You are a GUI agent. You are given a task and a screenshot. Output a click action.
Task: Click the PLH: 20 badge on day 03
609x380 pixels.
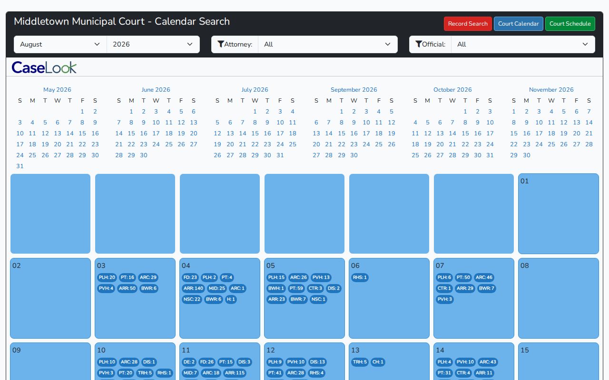[x=107, y=277]
